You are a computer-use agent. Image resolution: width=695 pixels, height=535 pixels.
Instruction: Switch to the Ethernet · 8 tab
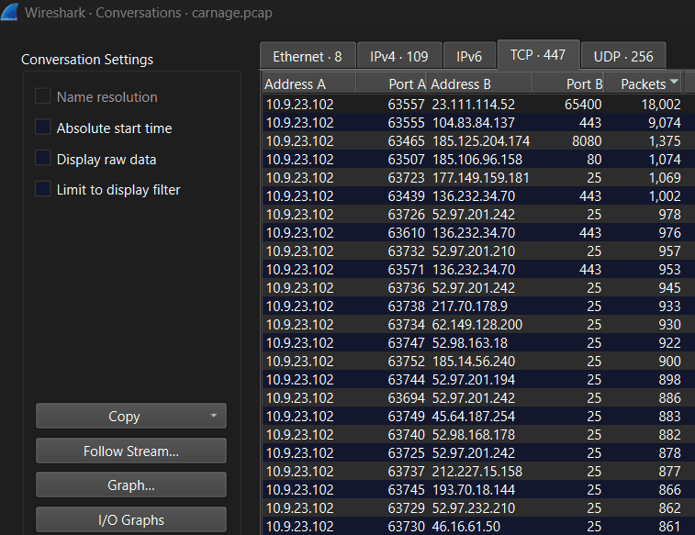[308, 56]
